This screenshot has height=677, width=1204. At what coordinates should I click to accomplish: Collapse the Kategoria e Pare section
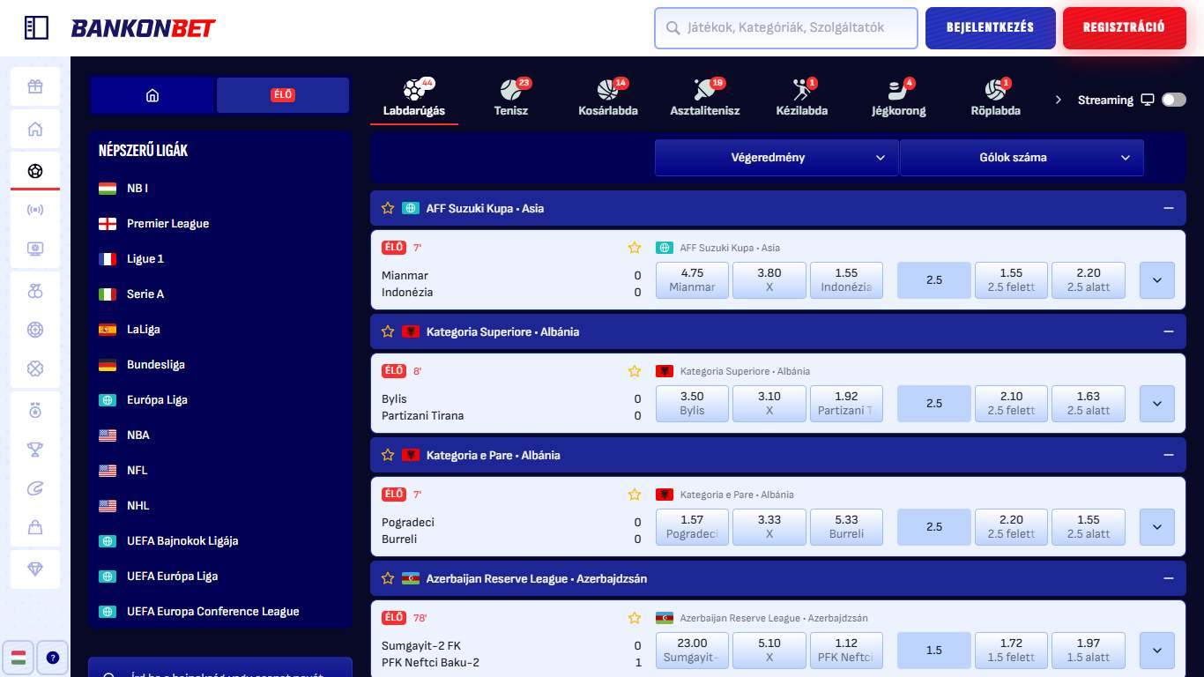(1169, 455)
